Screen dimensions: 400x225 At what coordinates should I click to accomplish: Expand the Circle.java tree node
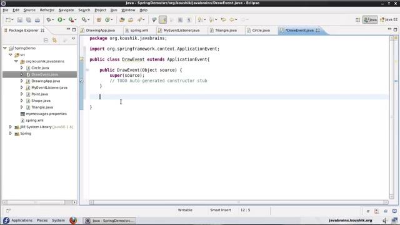click(22, 67)
